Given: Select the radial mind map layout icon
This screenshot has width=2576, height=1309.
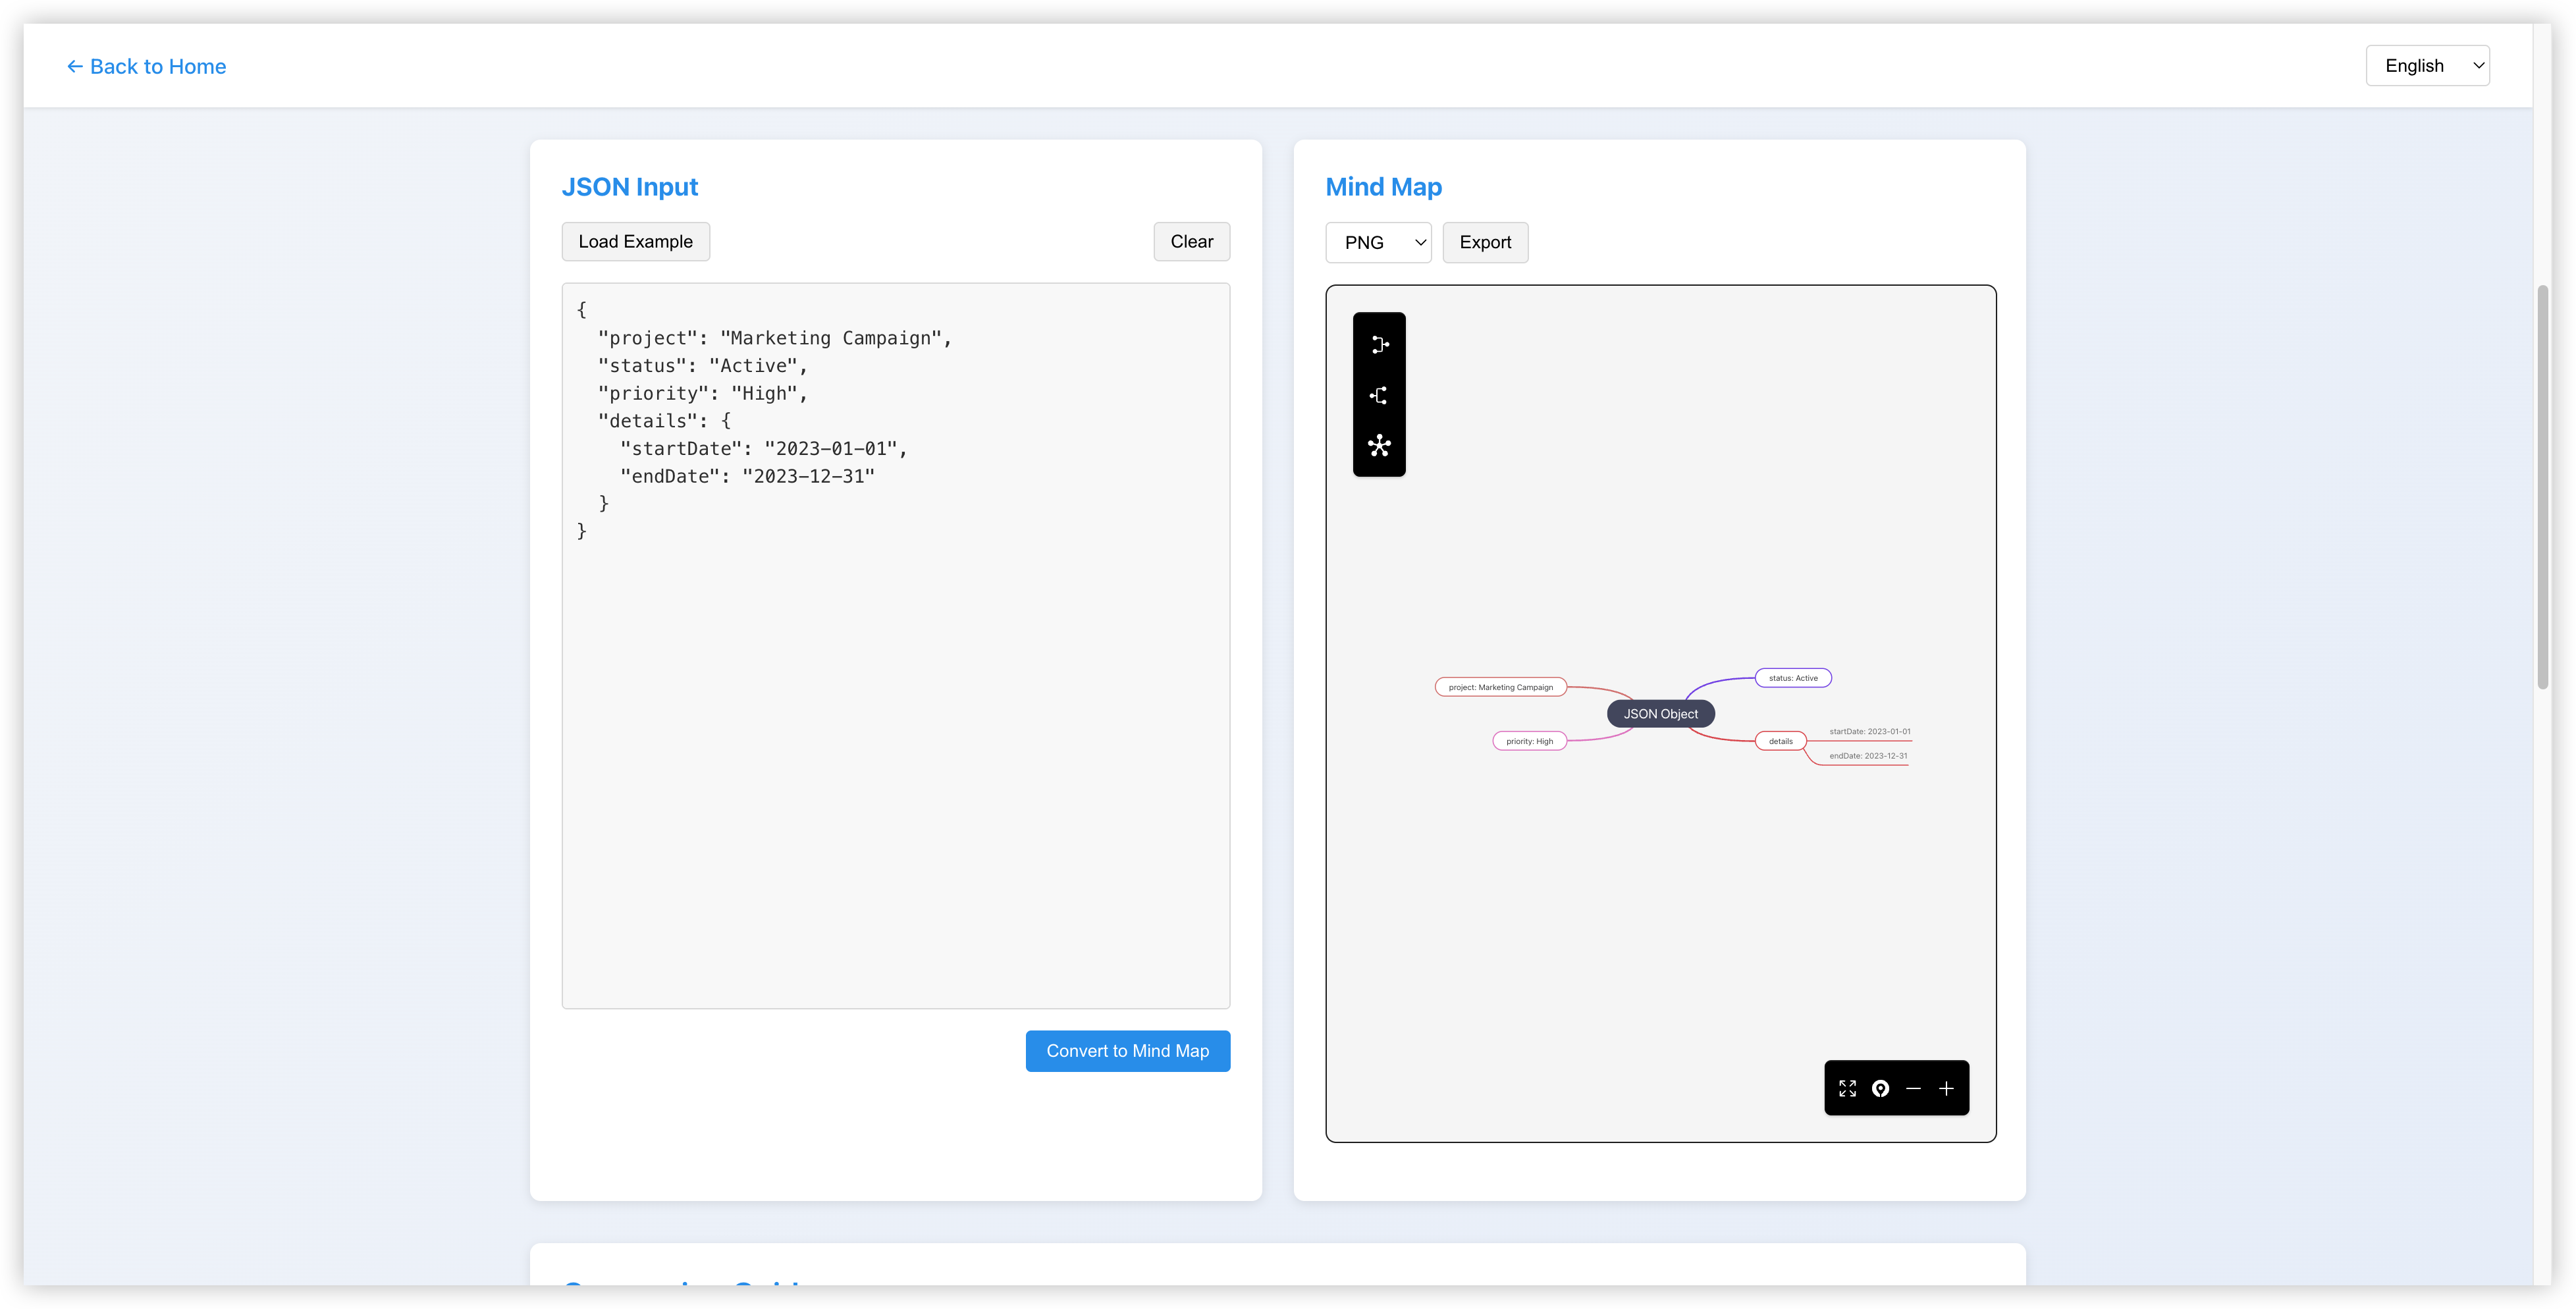Looking at the screenshot, I should pos(1380,446).
